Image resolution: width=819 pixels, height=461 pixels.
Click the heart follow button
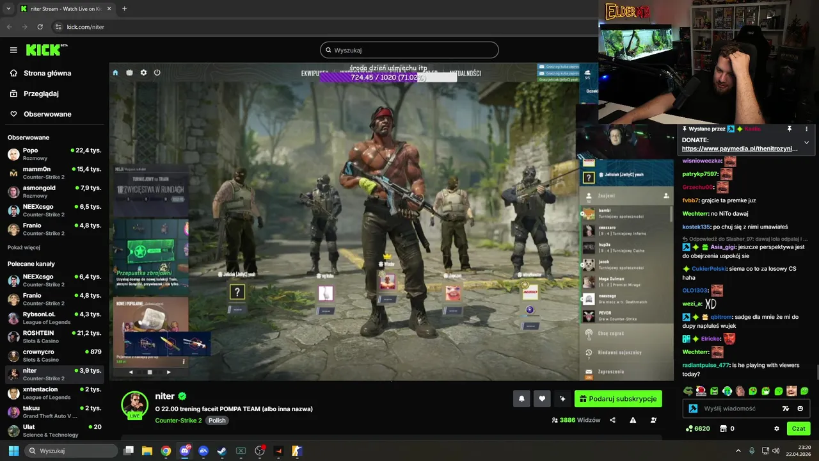click(x=542, y=399)
